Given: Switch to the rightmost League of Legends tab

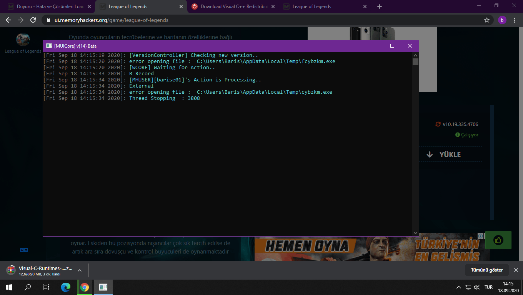Looking at the screenshot, I should point(325,7).
